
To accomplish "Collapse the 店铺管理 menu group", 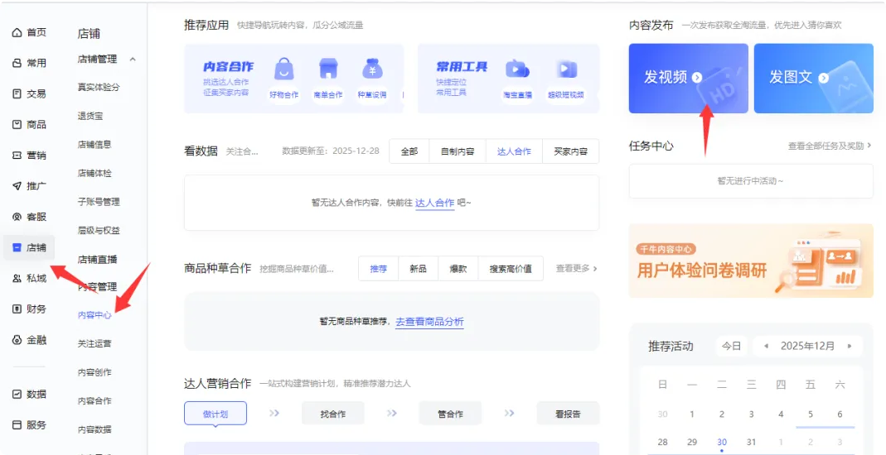I will click(x=133, y=60).
